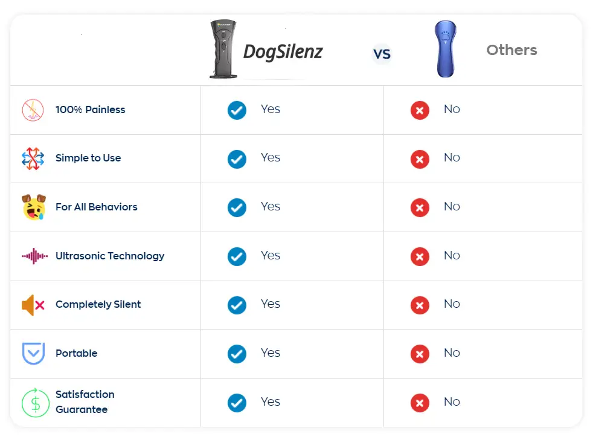Click the red X for Completely Silent
The width and height of the screenshot is (593, 442).
[x=420, y=305]
